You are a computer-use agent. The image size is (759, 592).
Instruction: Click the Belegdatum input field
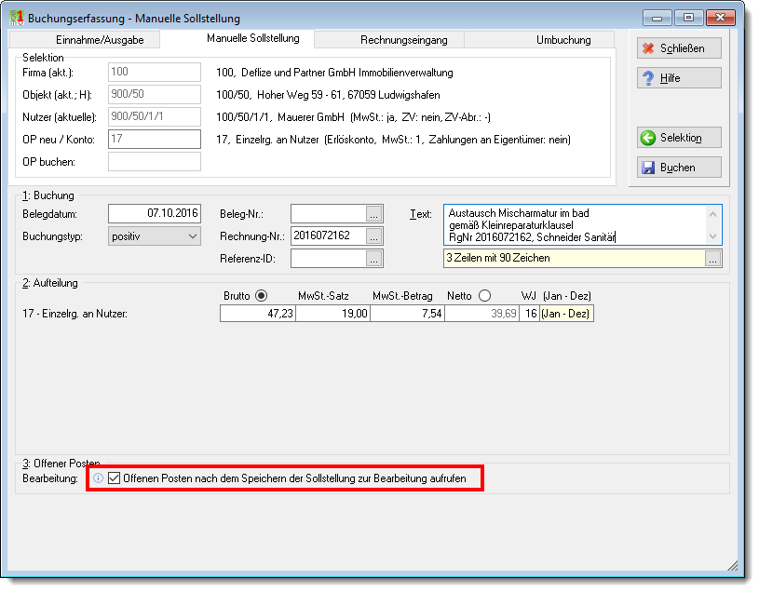155,213
